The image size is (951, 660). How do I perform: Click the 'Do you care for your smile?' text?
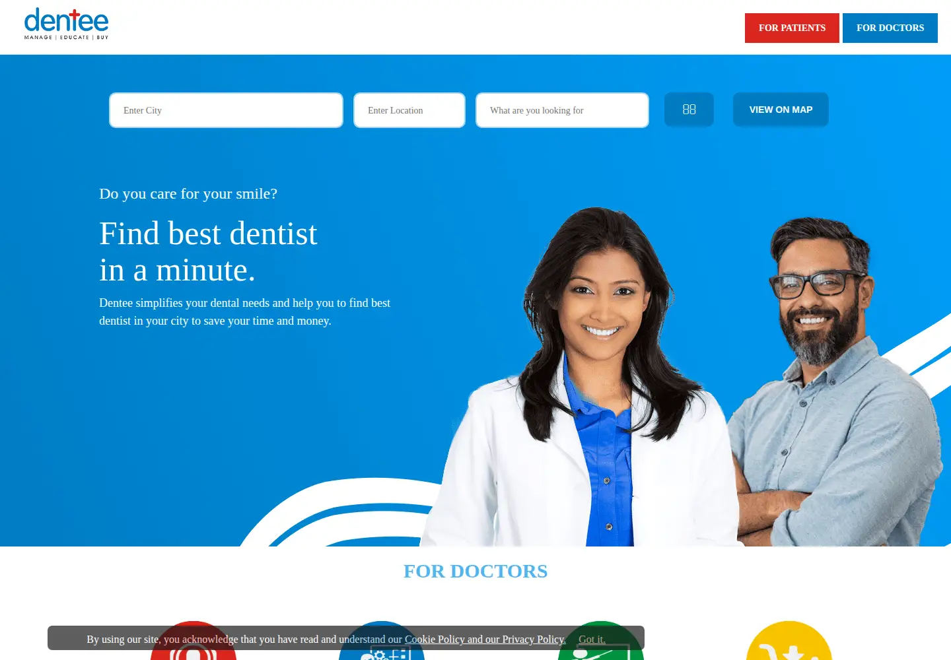tap(188, 193)
